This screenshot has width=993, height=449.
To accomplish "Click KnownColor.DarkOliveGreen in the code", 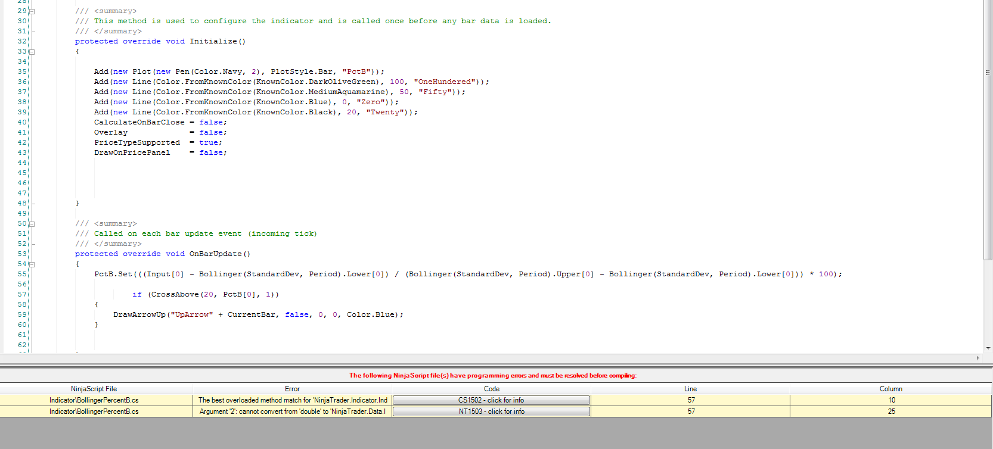I will 316,82.
